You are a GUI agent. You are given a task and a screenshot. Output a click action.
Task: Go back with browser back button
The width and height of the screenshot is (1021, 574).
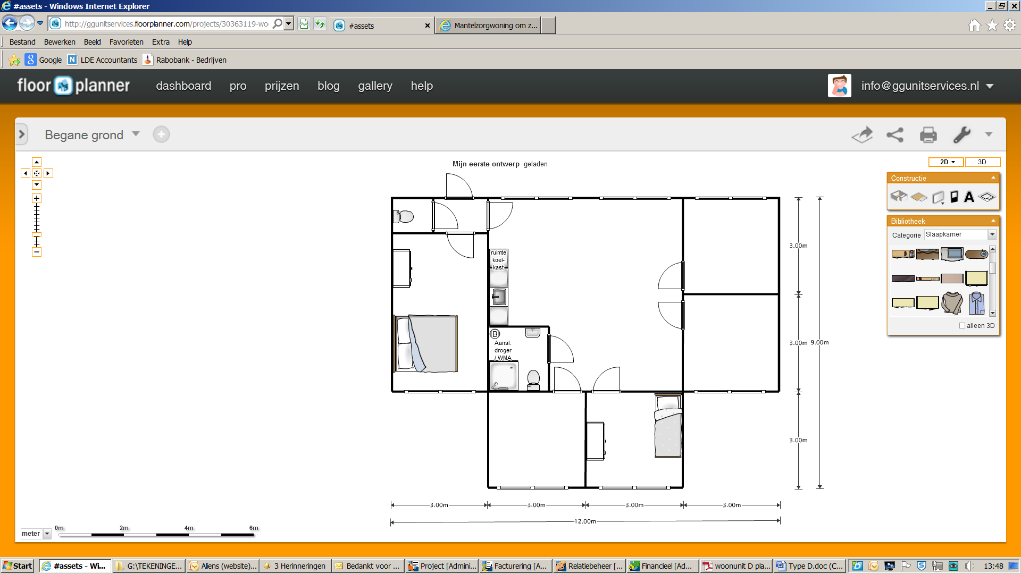(x=10, y=23)
